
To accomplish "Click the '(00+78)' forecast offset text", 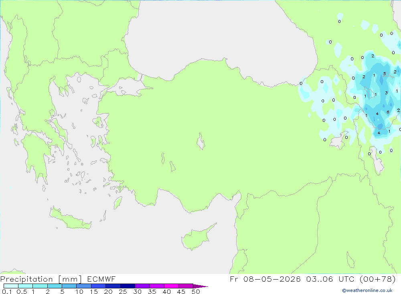I will pos(378,279).
